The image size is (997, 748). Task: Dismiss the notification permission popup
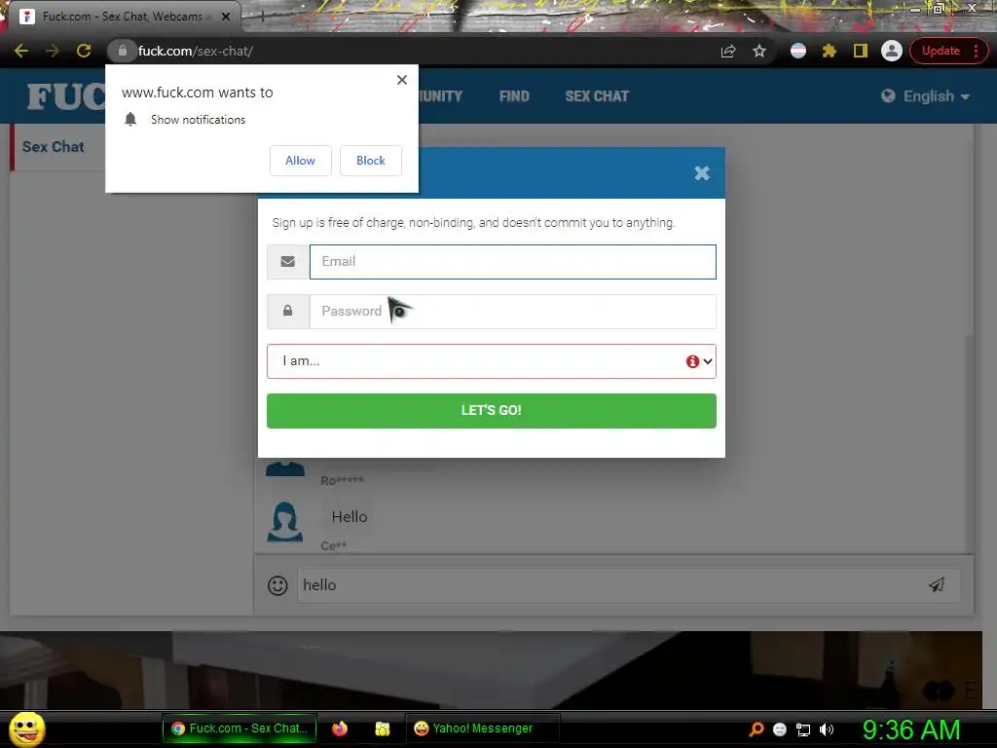[x=402, y=80]
